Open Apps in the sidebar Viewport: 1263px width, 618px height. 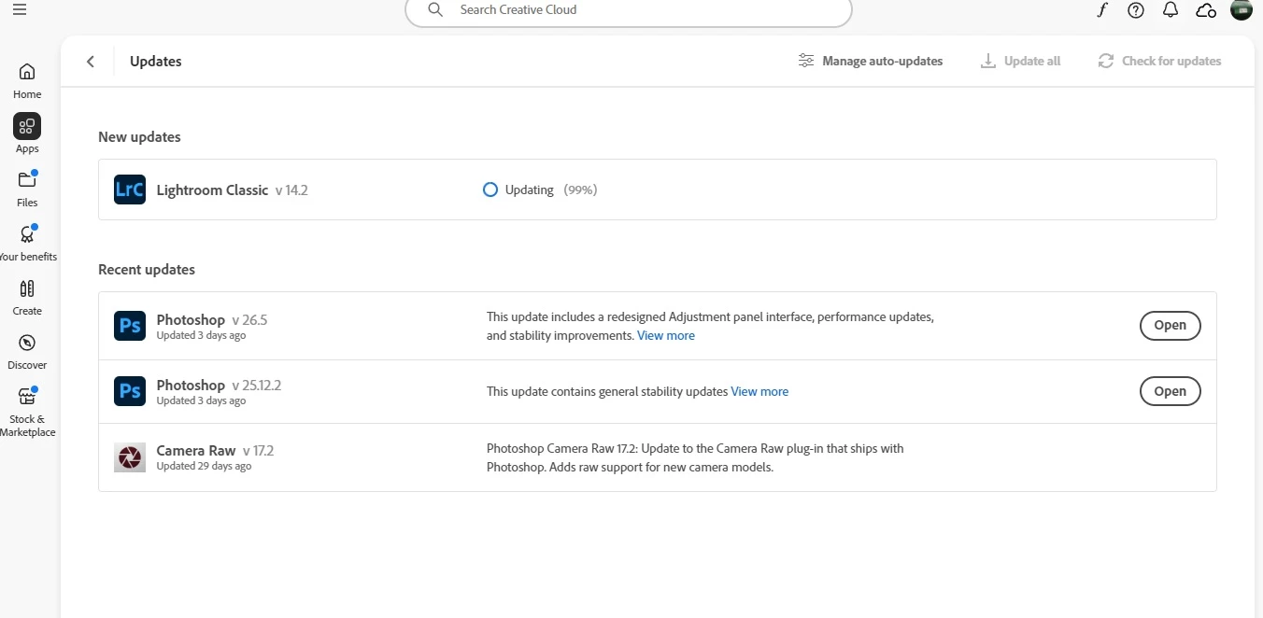pos(27,134)
